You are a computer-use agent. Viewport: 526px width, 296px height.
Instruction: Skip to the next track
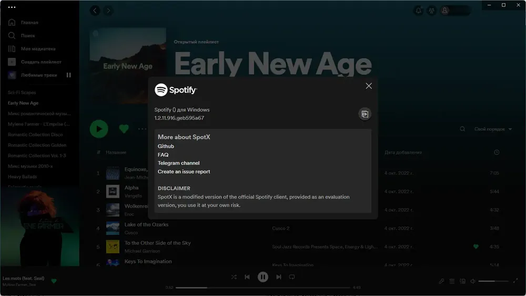coord(278,277)
